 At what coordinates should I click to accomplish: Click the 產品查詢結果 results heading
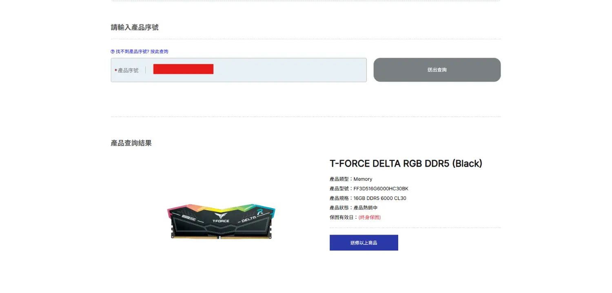pos(131,143)
